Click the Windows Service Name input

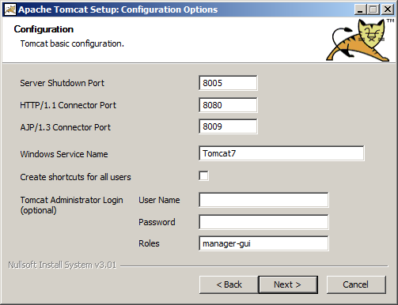point(282,153)
